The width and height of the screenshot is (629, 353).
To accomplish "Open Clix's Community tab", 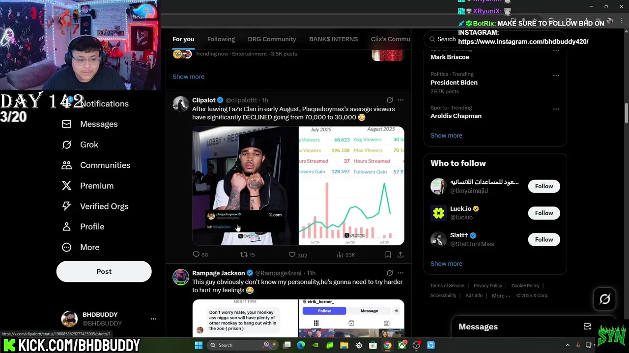I will pos(391,39).
